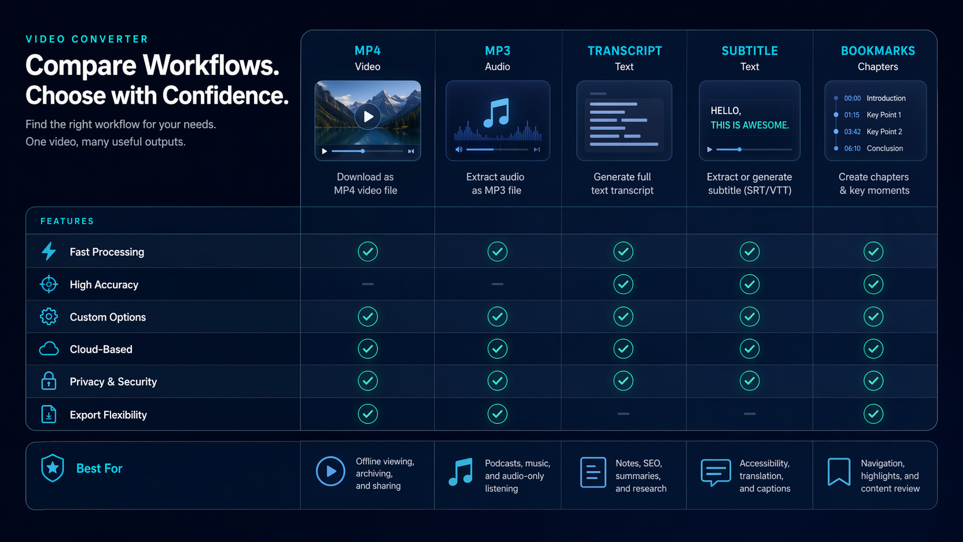Click the Cloud-Based cloud icon

pyautogui.click(x=49, y=349)
